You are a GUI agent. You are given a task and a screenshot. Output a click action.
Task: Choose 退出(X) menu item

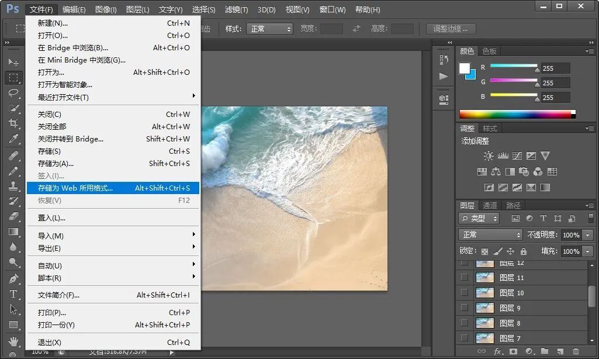[113, 342]
